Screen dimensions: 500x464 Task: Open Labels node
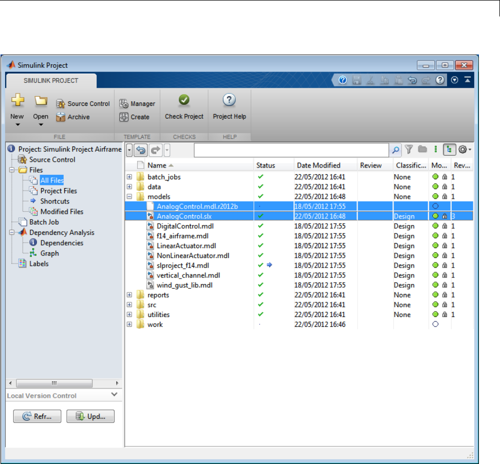39,264
